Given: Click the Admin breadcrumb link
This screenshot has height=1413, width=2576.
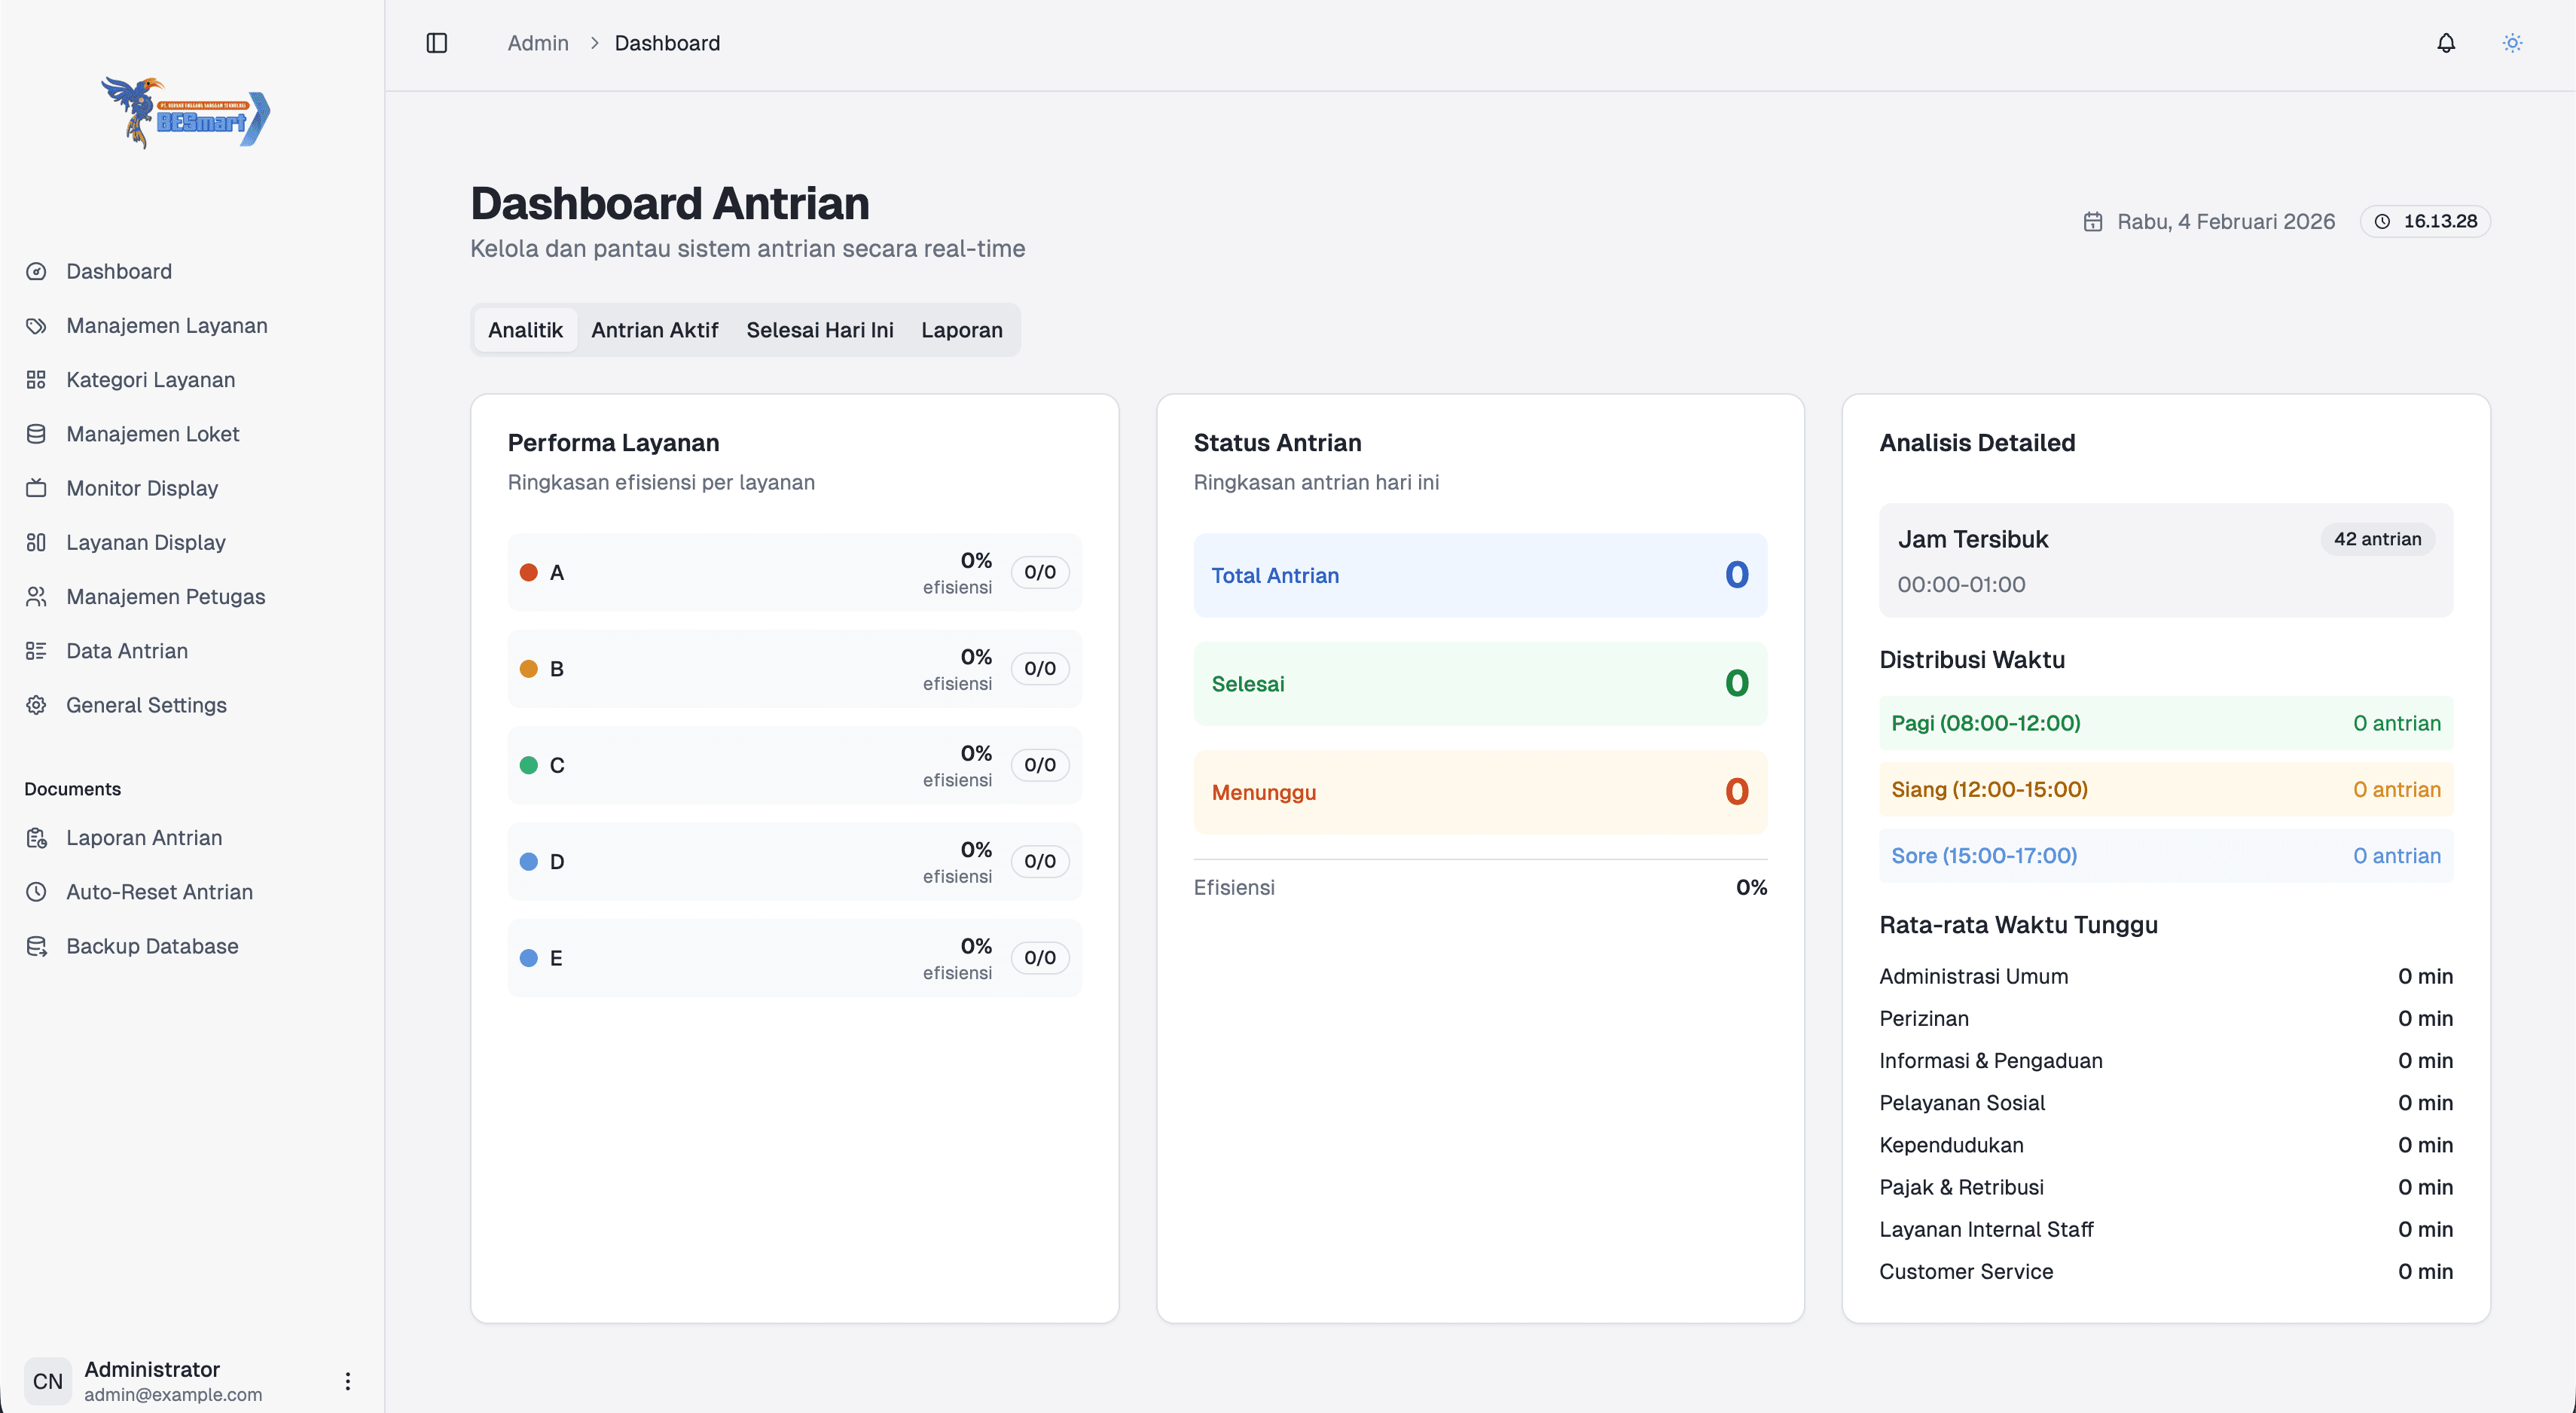Looking at the screenshot, I should coord(538,43).
